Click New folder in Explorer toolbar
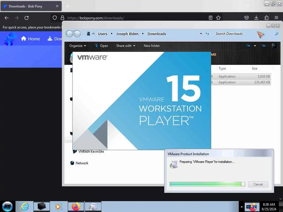The height and width of the screenshot is (212, 283). point(152,46)
